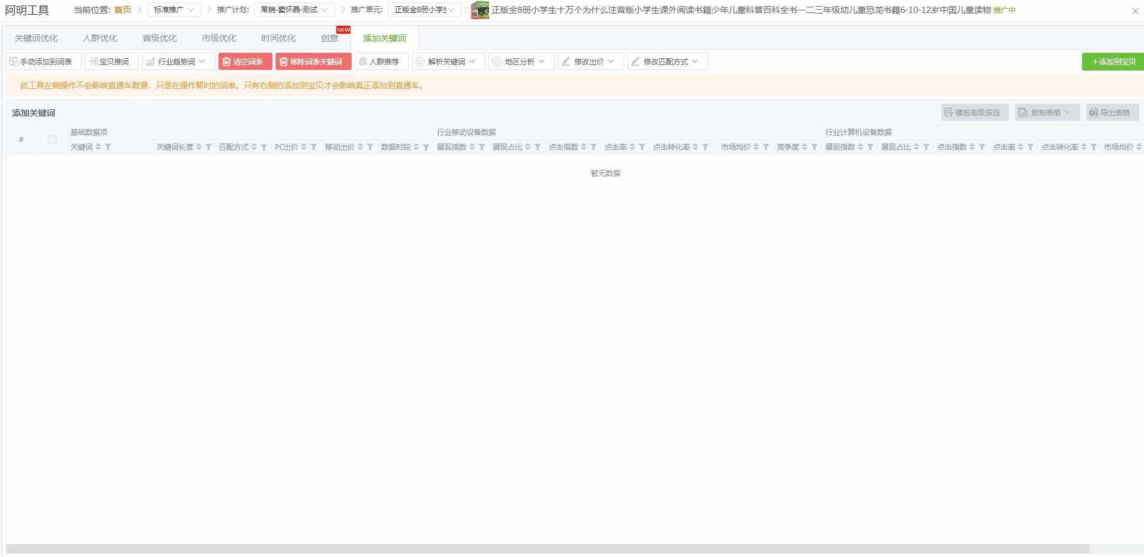Filter the 匹配方式 column
The image size is (1144, 557).
tap(264, 147)
